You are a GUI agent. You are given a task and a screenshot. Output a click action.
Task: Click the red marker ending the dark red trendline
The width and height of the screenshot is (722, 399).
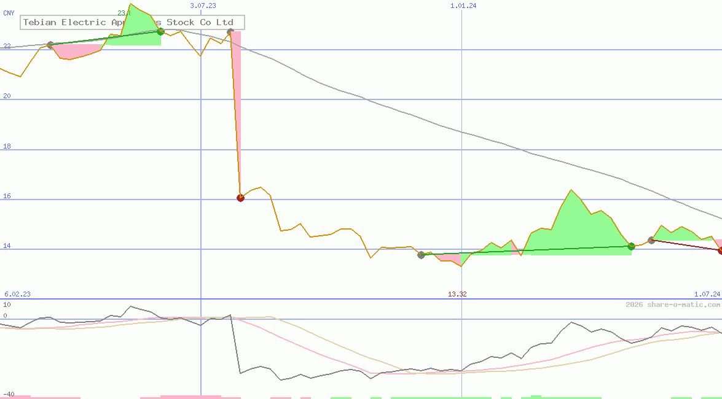[x=720, y=250]
